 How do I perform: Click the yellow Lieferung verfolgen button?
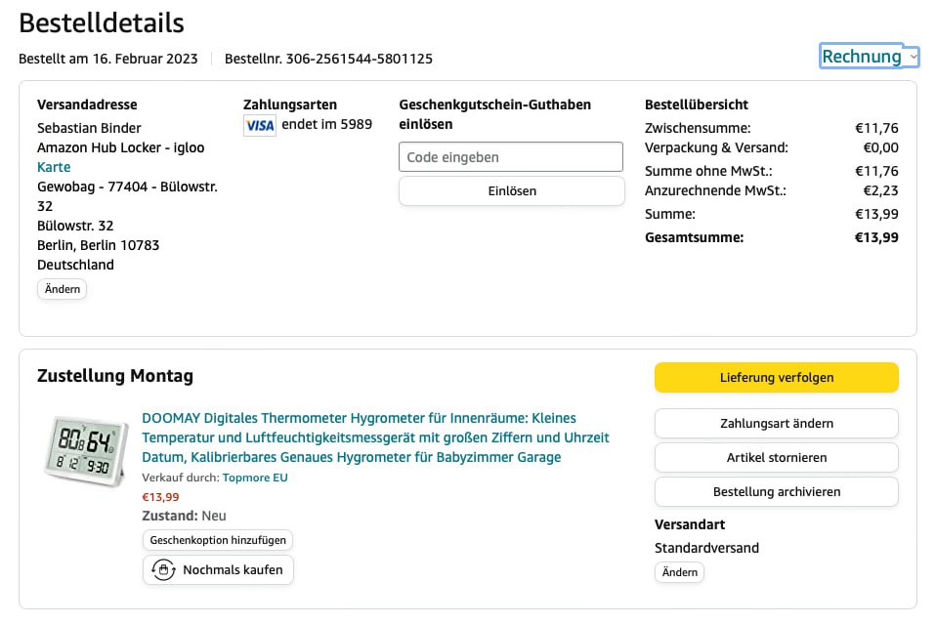pyautogui.click(x=776, y=377)
